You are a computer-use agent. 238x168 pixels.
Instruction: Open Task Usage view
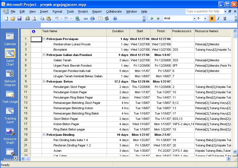point(10,97)
